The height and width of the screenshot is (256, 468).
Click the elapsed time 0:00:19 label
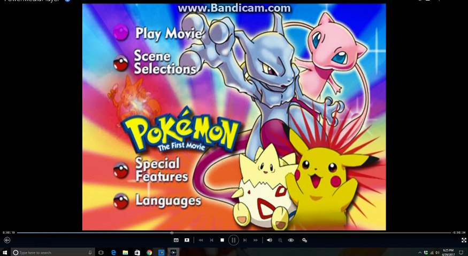(9, 233)
